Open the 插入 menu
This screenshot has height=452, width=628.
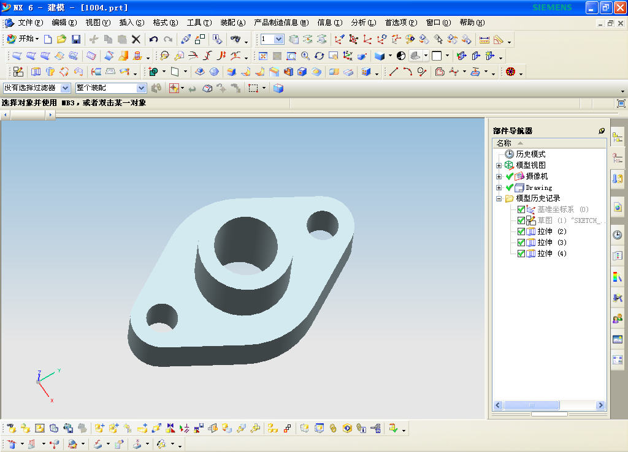coord(131,23)
